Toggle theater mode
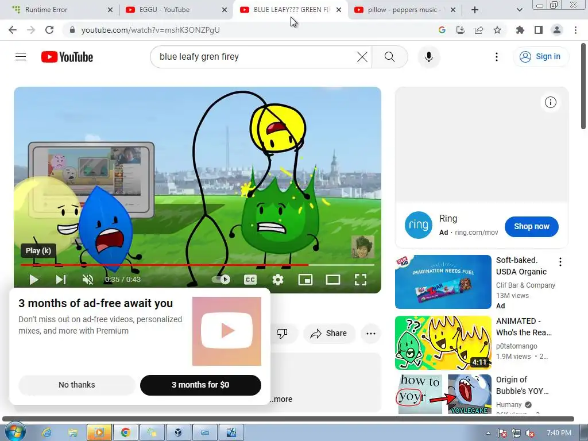588x441 pixels. tap(333, 280)
